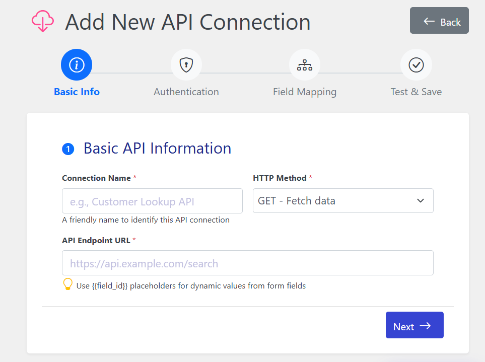The width and height of the screenshot is (485, 362).
Task: Click the pink cloud download icon
Action: point(43,21)
